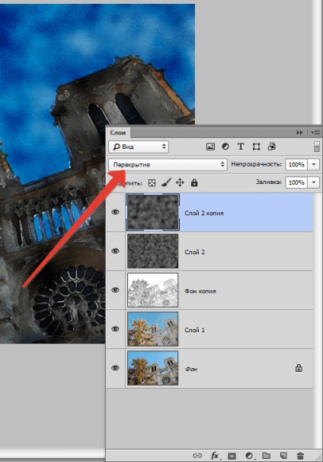The height and width of the screenshot is (462, 323).
Task: Click the adjustment layer filter icon
Action: coord(225,147)
